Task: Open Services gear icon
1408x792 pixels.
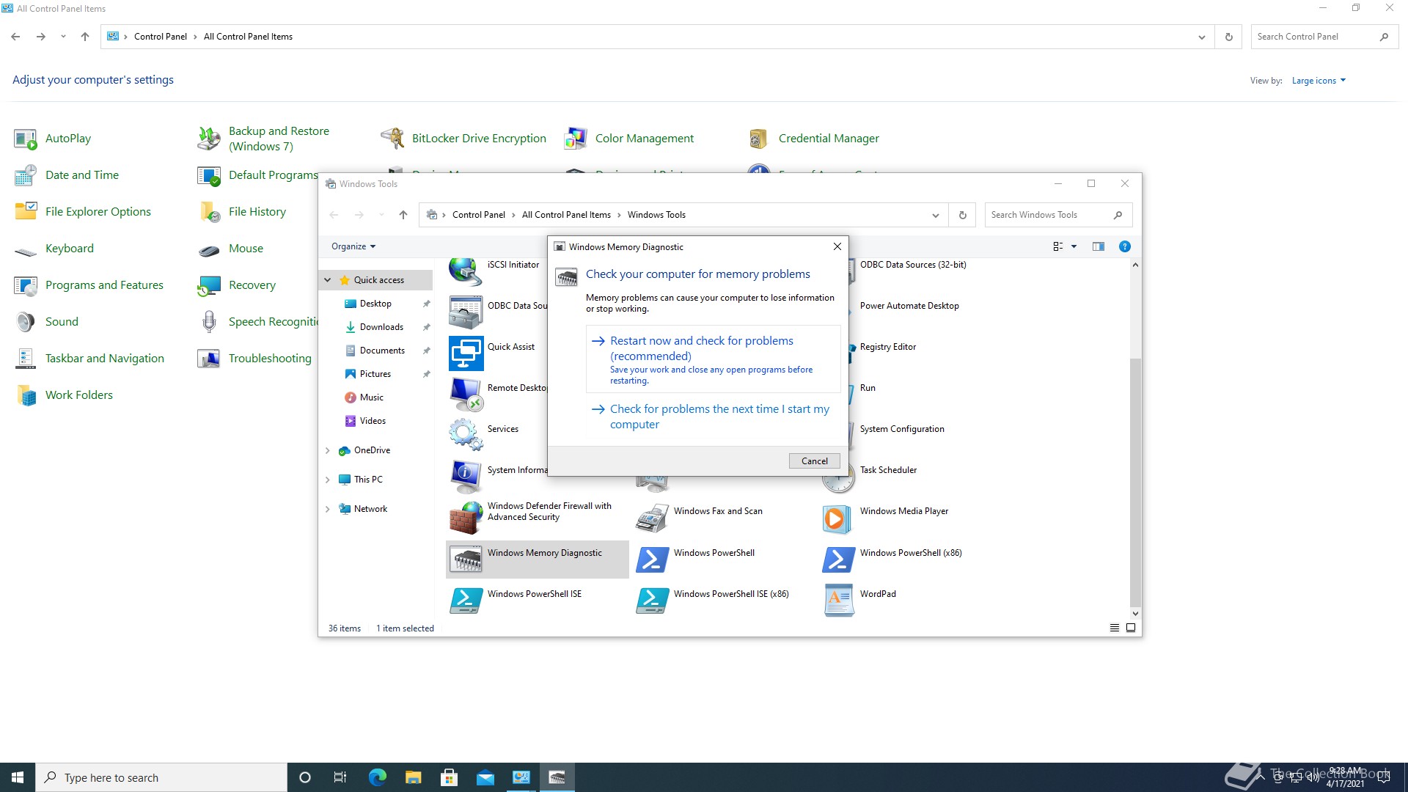Action: tap(466, 434)
